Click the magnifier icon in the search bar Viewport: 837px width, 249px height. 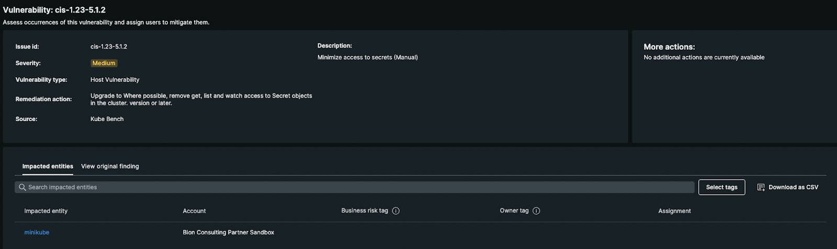click(x=22, y=187)
